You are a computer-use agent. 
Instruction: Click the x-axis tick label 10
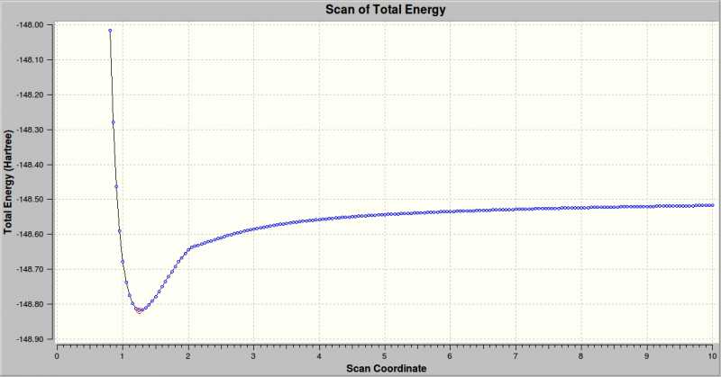point(712,356)
